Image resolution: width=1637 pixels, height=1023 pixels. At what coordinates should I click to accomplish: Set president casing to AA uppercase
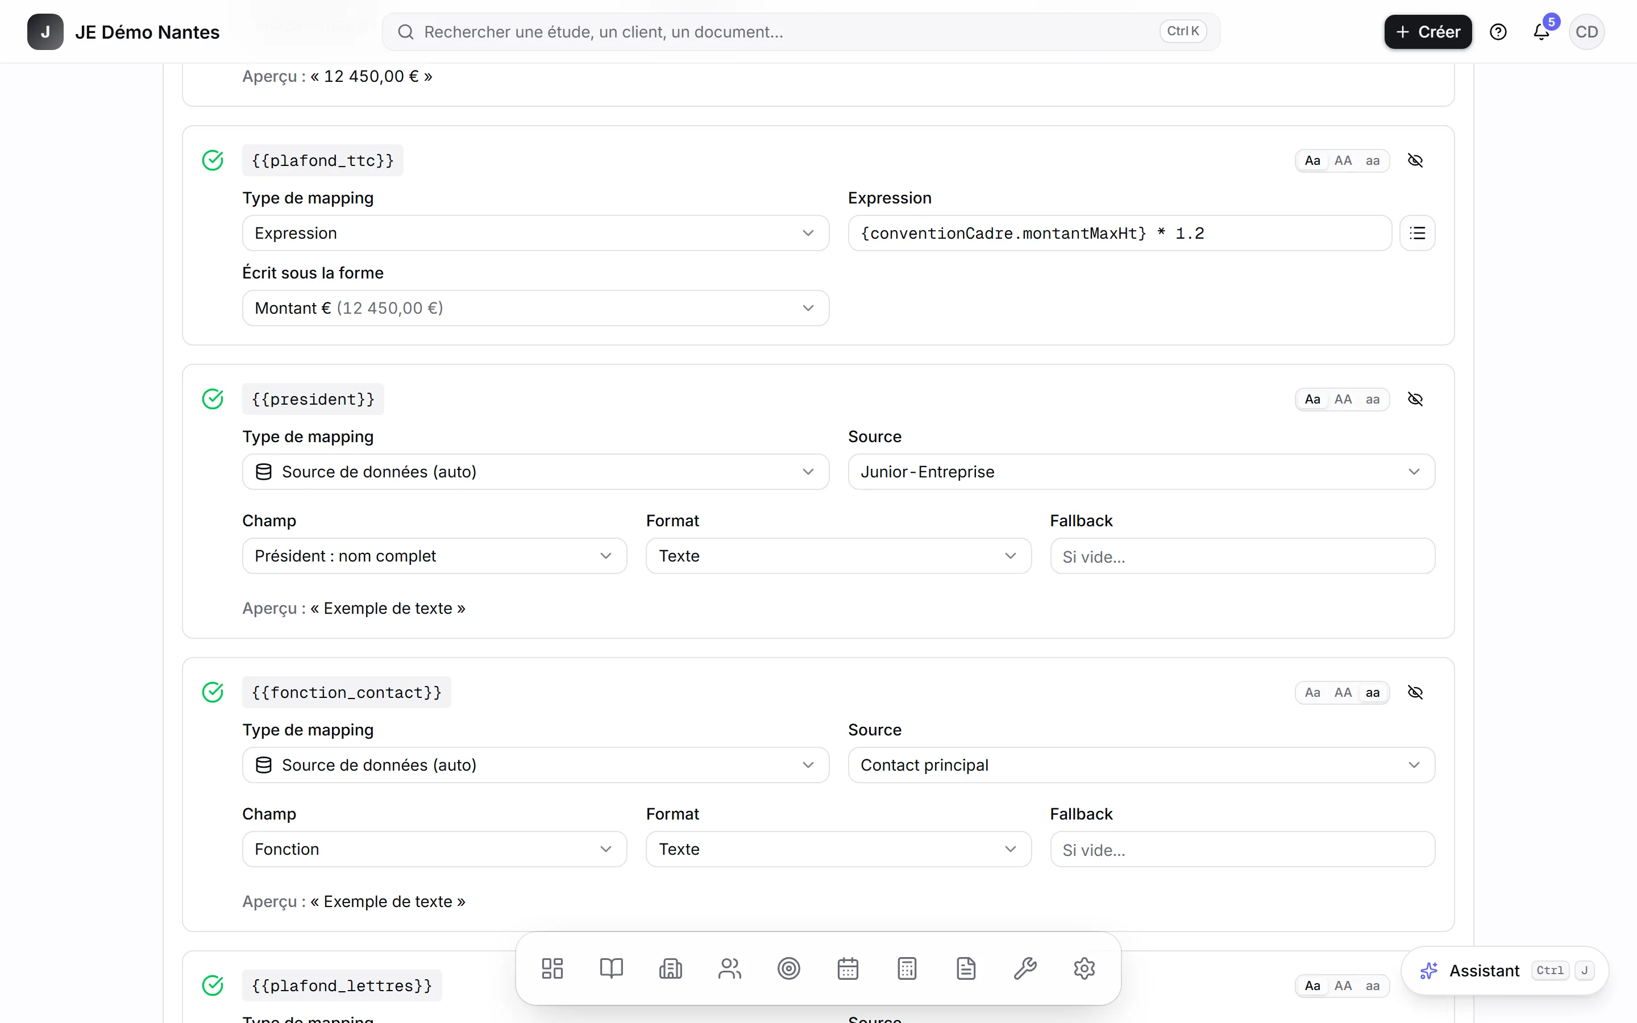point(1343,399)
